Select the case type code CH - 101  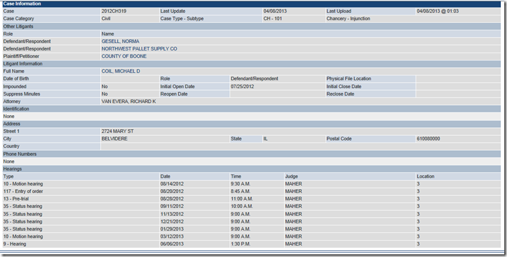click(x=272, y=19)
